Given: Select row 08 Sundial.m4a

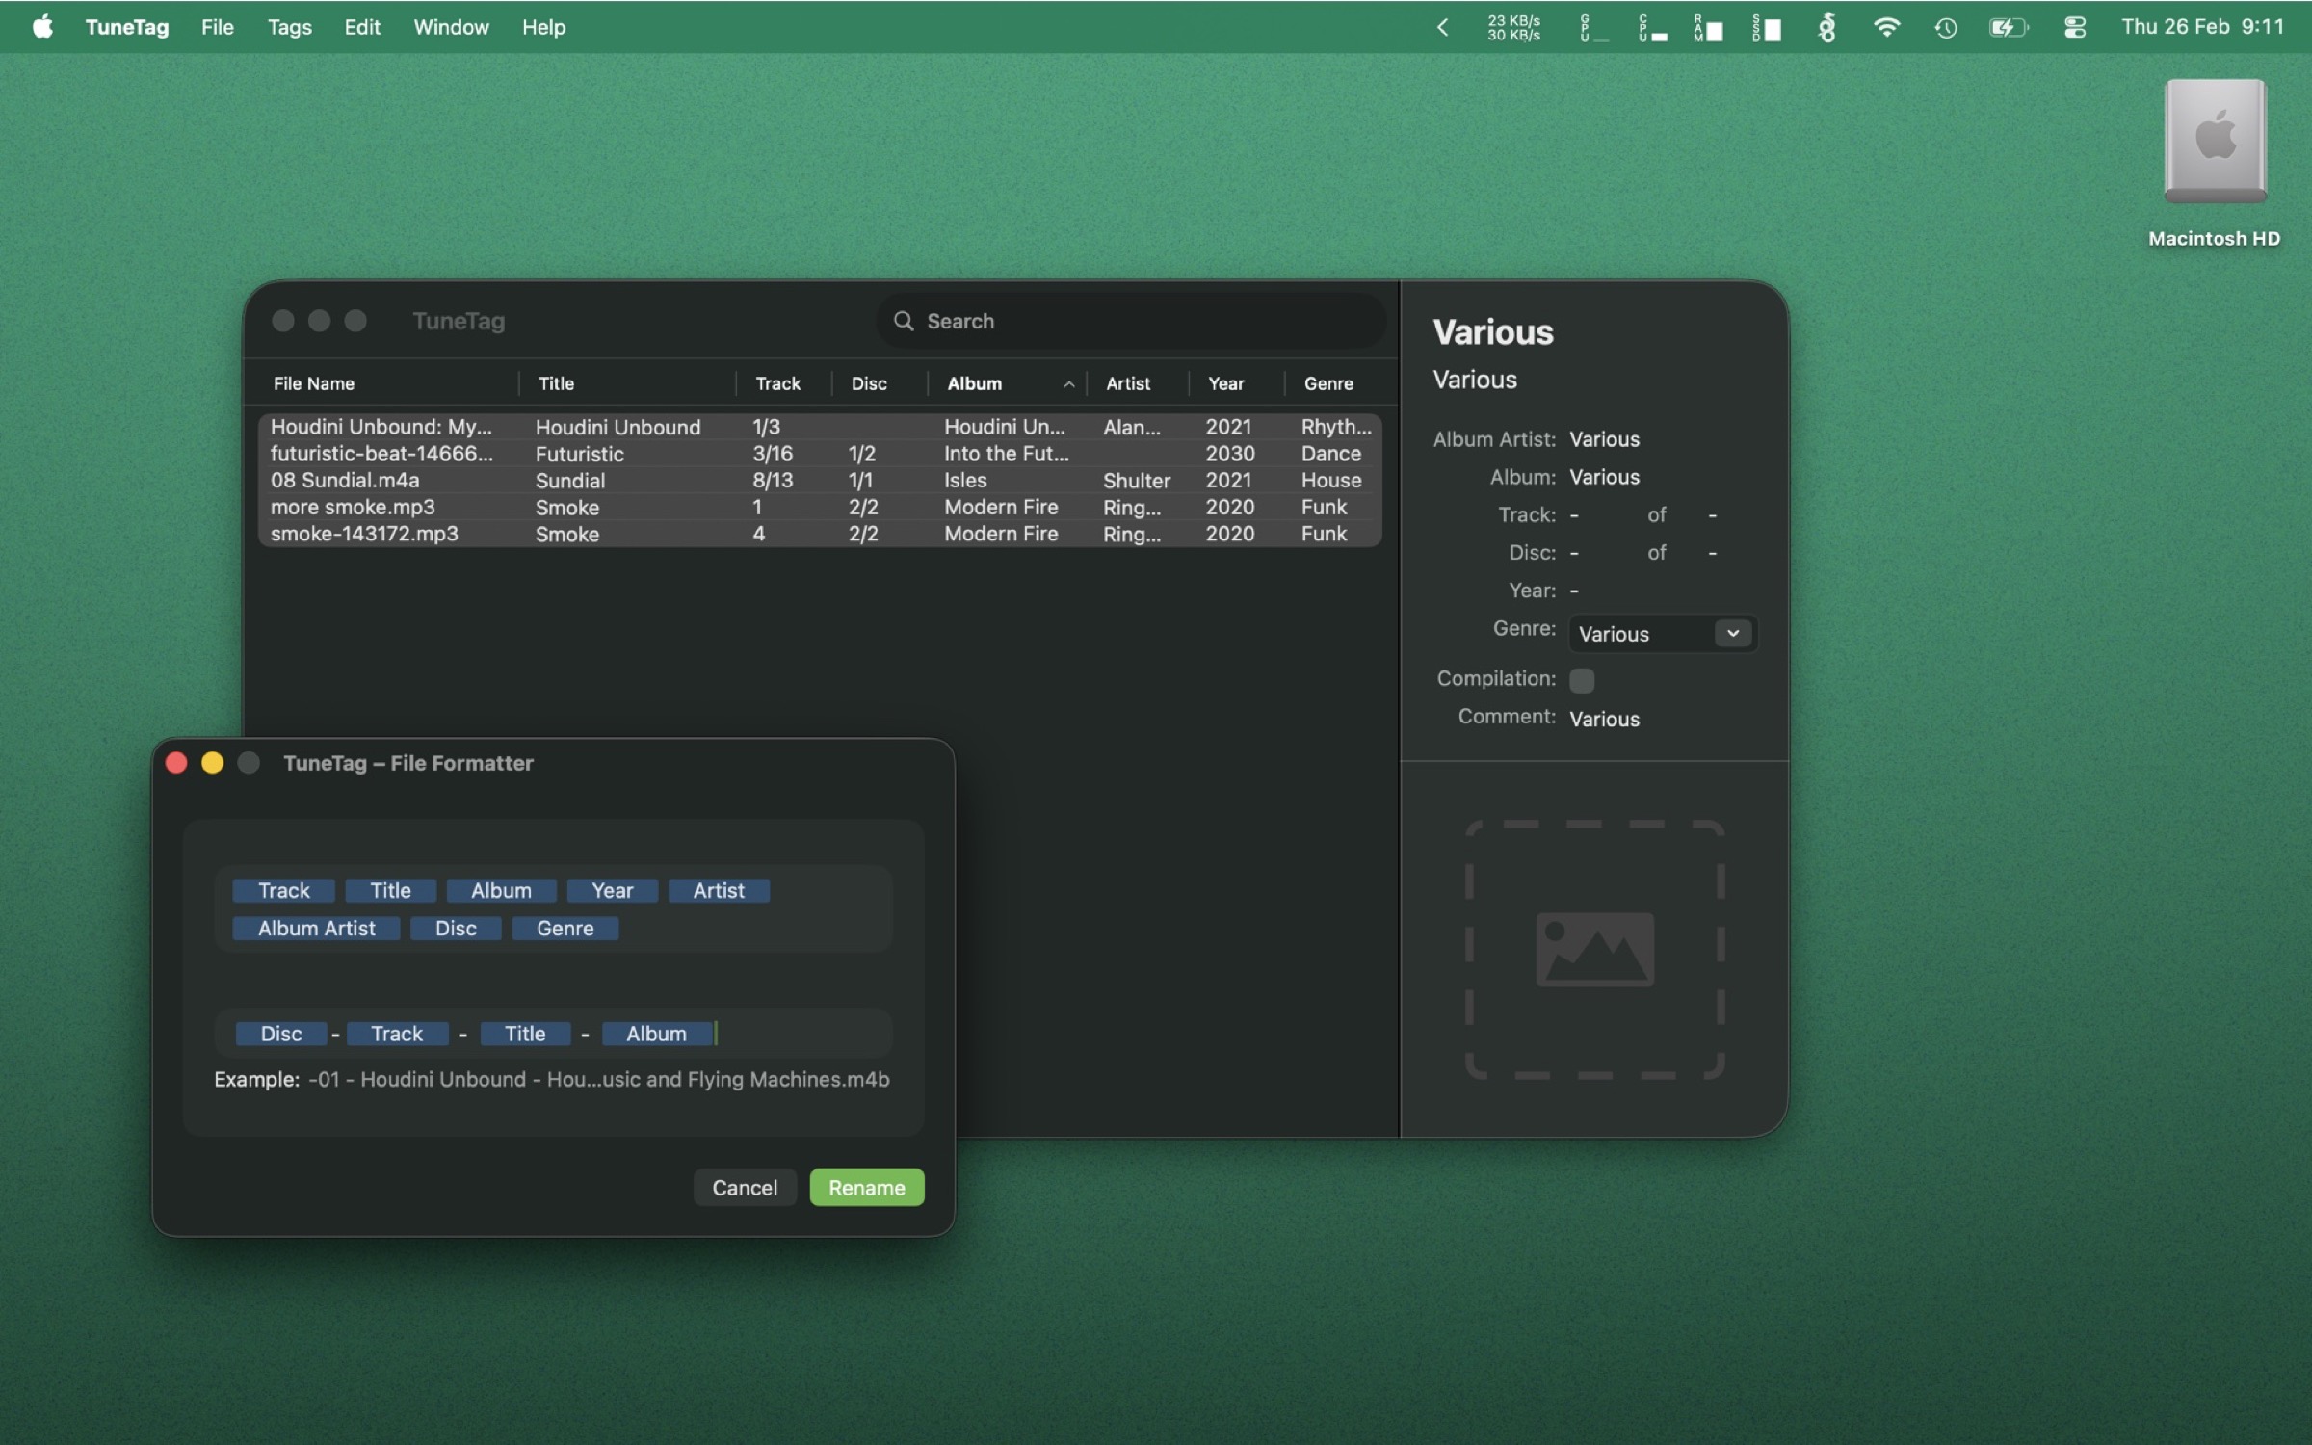Looking at the screenshot, I should click(x=820, y=480).
